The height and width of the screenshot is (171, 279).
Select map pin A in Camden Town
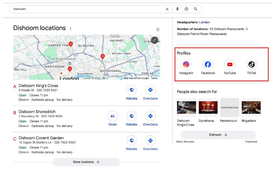71,44
